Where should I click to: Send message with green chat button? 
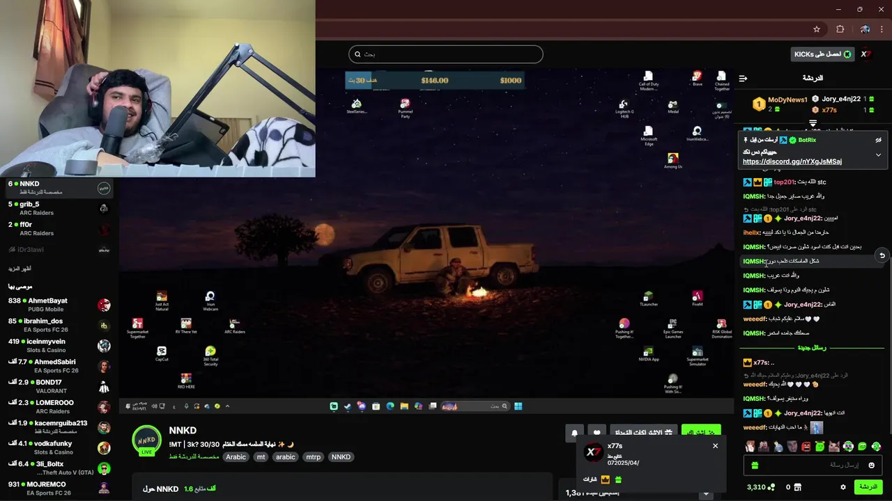click(x=868, y=487)
